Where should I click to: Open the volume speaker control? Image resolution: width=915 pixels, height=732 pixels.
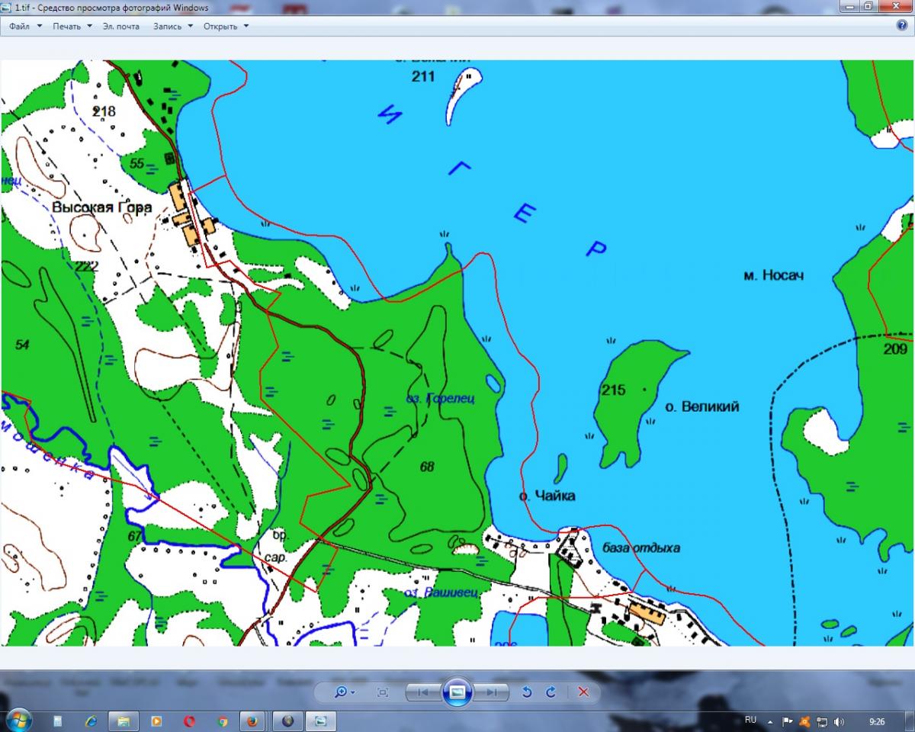click(840, 721)
